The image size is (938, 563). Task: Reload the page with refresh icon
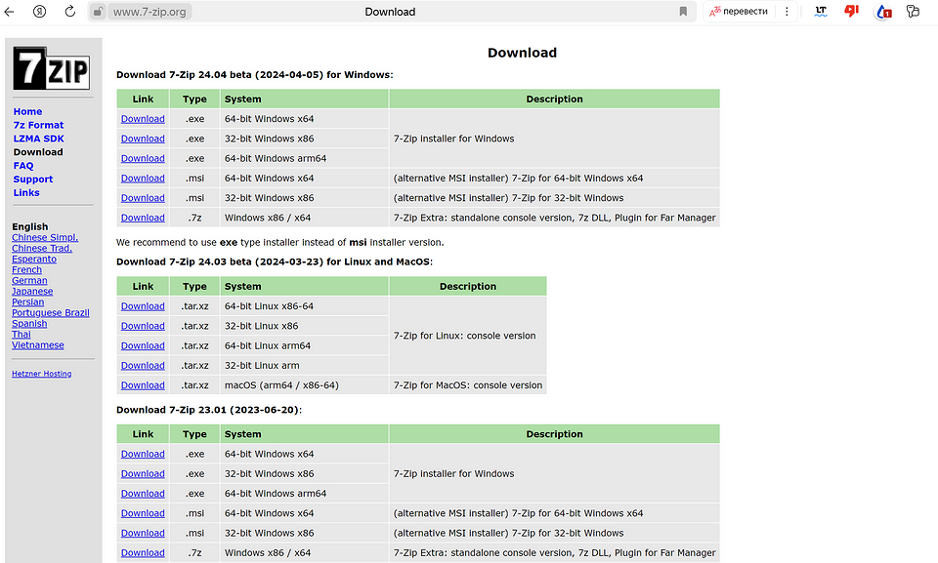pyautogui.click(x=70, y=12)
